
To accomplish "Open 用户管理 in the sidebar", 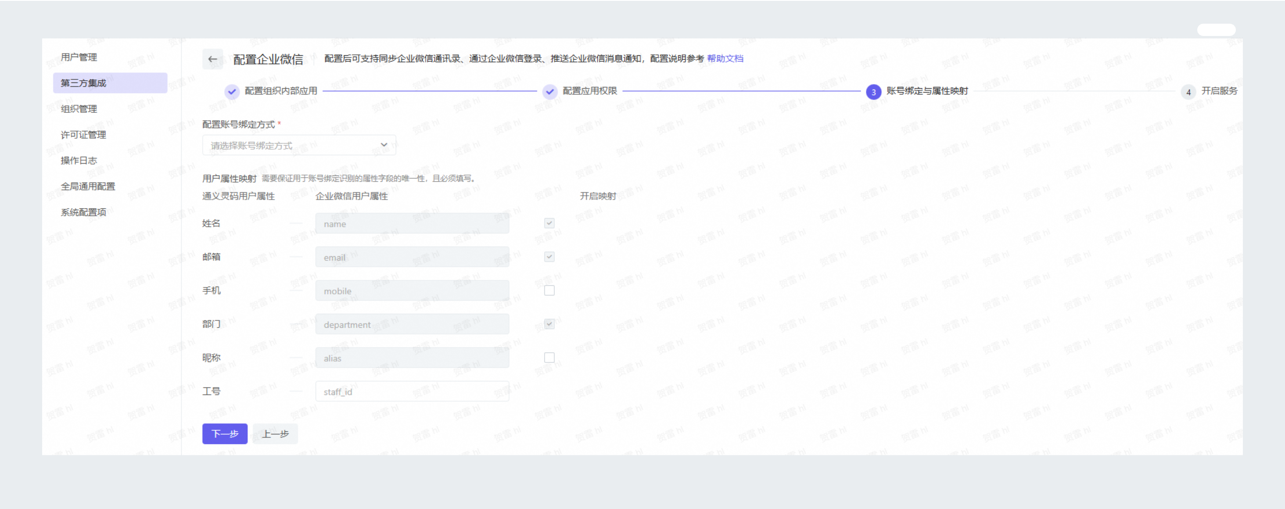I will 79,57.
